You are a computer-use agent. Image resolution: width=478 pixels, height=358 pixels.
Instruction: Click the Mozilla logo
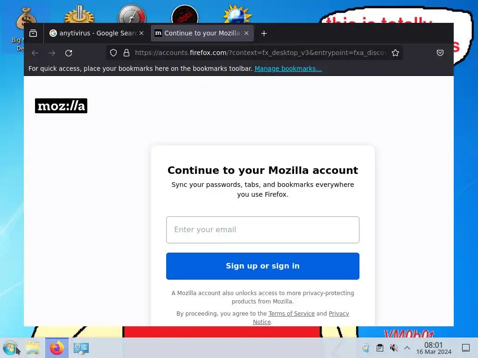pos(61,106)
